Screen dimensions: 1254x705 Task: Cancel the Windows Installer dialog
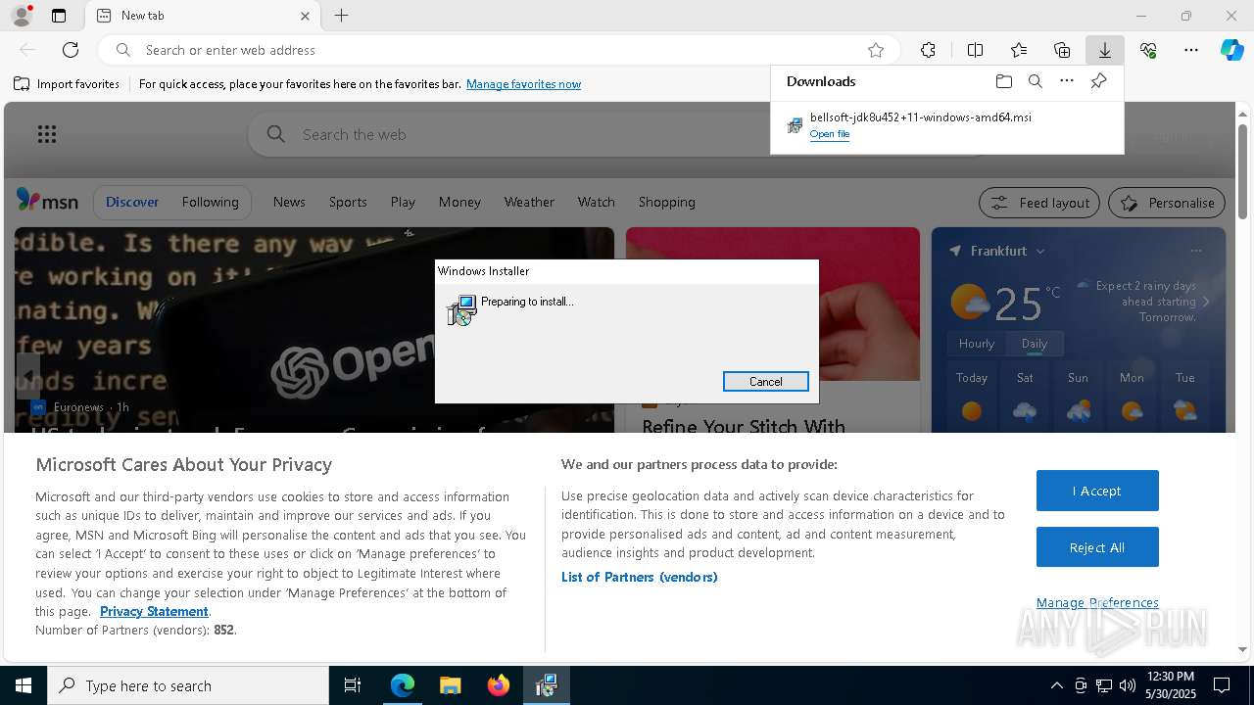coord(765,382)
